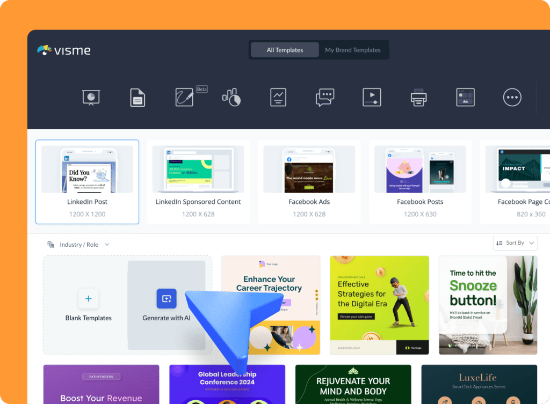Image resolution: width=550 pixels, height=404 pixels.
Task: Open the Documents category icon
Action: point(137,97)
